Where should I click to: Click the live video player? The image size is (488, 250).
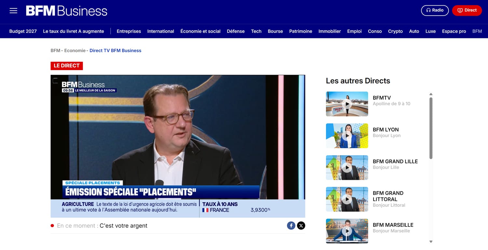coord(178,146)
